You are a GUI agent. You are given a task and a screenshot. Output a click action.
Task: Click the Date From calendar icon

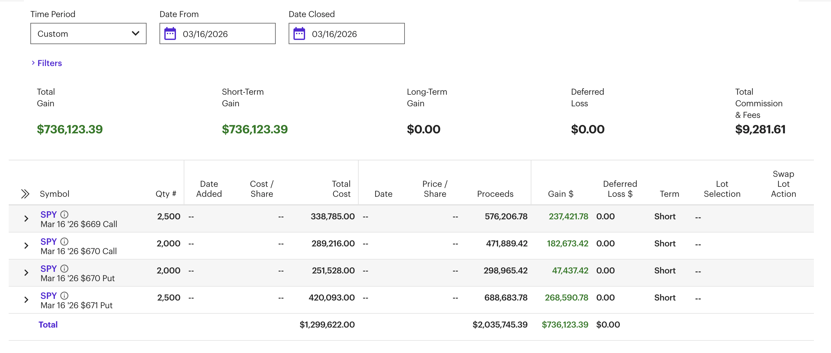click(x=170, y=33)
